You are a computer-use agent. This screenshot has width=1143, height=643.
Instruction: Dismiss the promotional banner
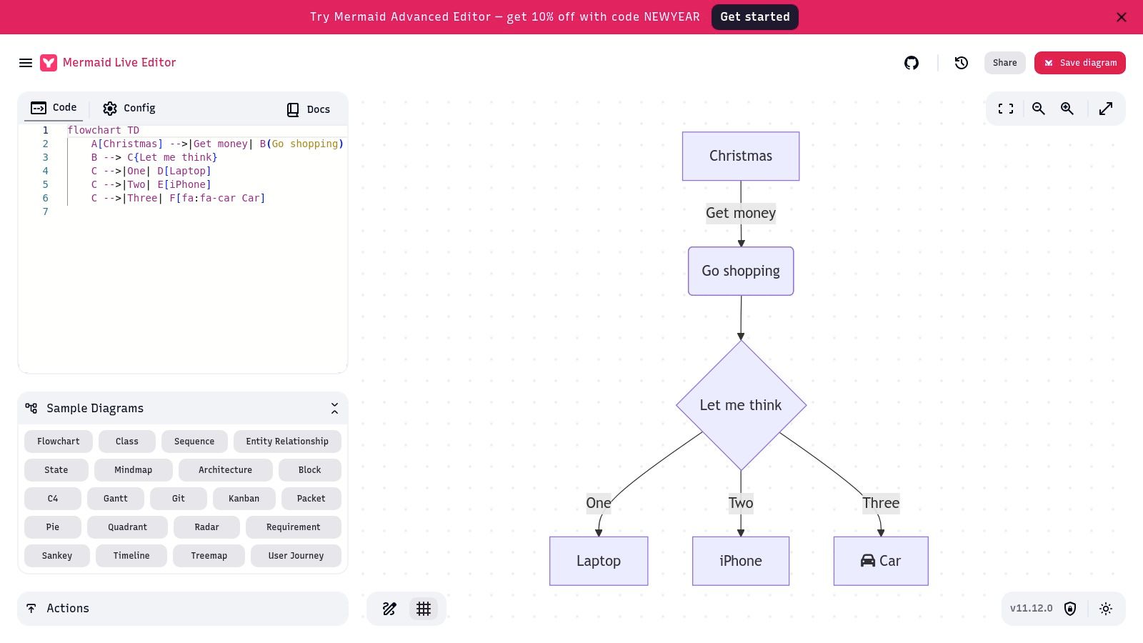point(1122,17)
